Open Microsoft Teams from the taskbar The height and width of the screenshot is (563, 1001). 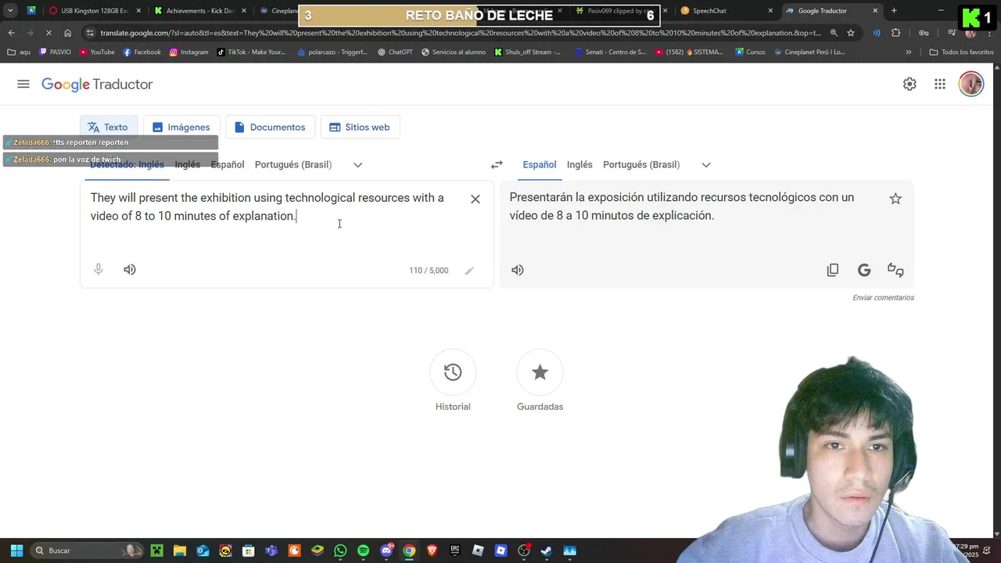pos(271,550)
